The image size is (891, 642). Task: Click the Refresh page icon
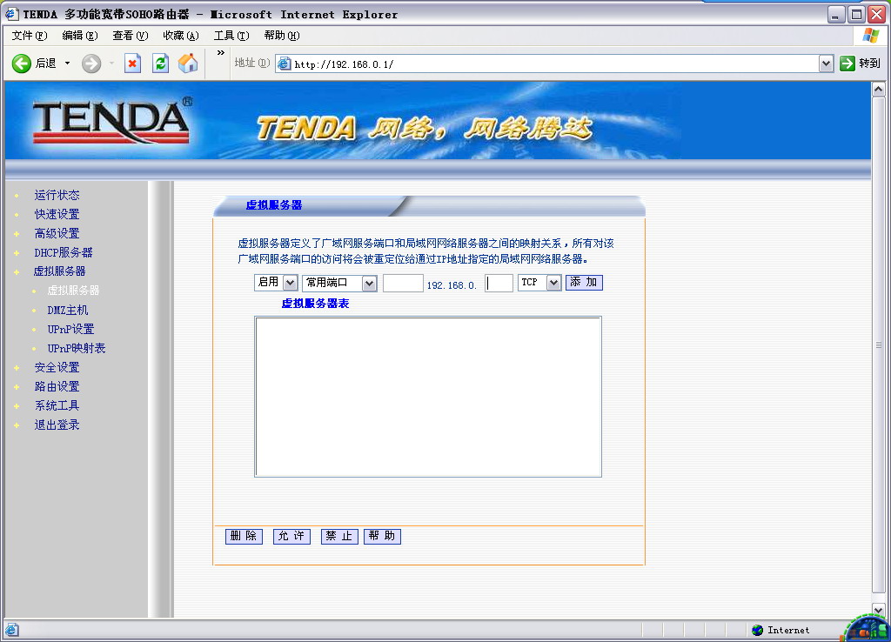point(160,63)
